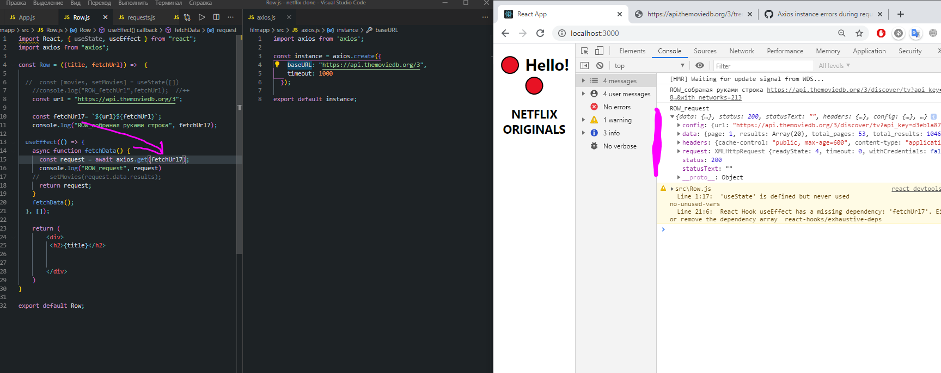Open the grey circular extension icon in Chrome toolbar
The width and height of the screenshot is (941, 373).
(x=899, y=33)
